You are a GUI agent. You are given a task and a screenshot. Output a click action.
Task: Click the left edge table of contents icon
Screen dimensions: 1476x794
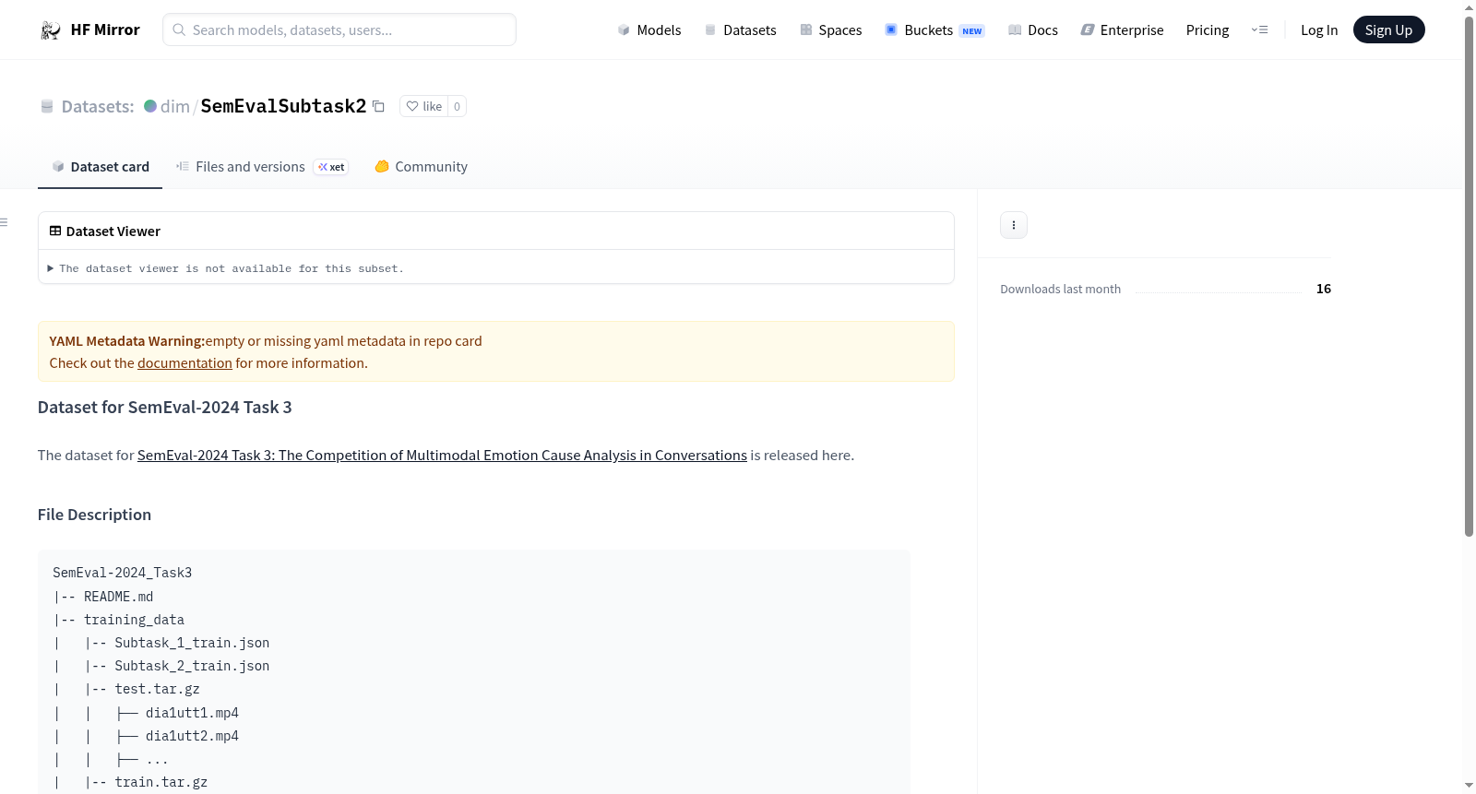4,222
